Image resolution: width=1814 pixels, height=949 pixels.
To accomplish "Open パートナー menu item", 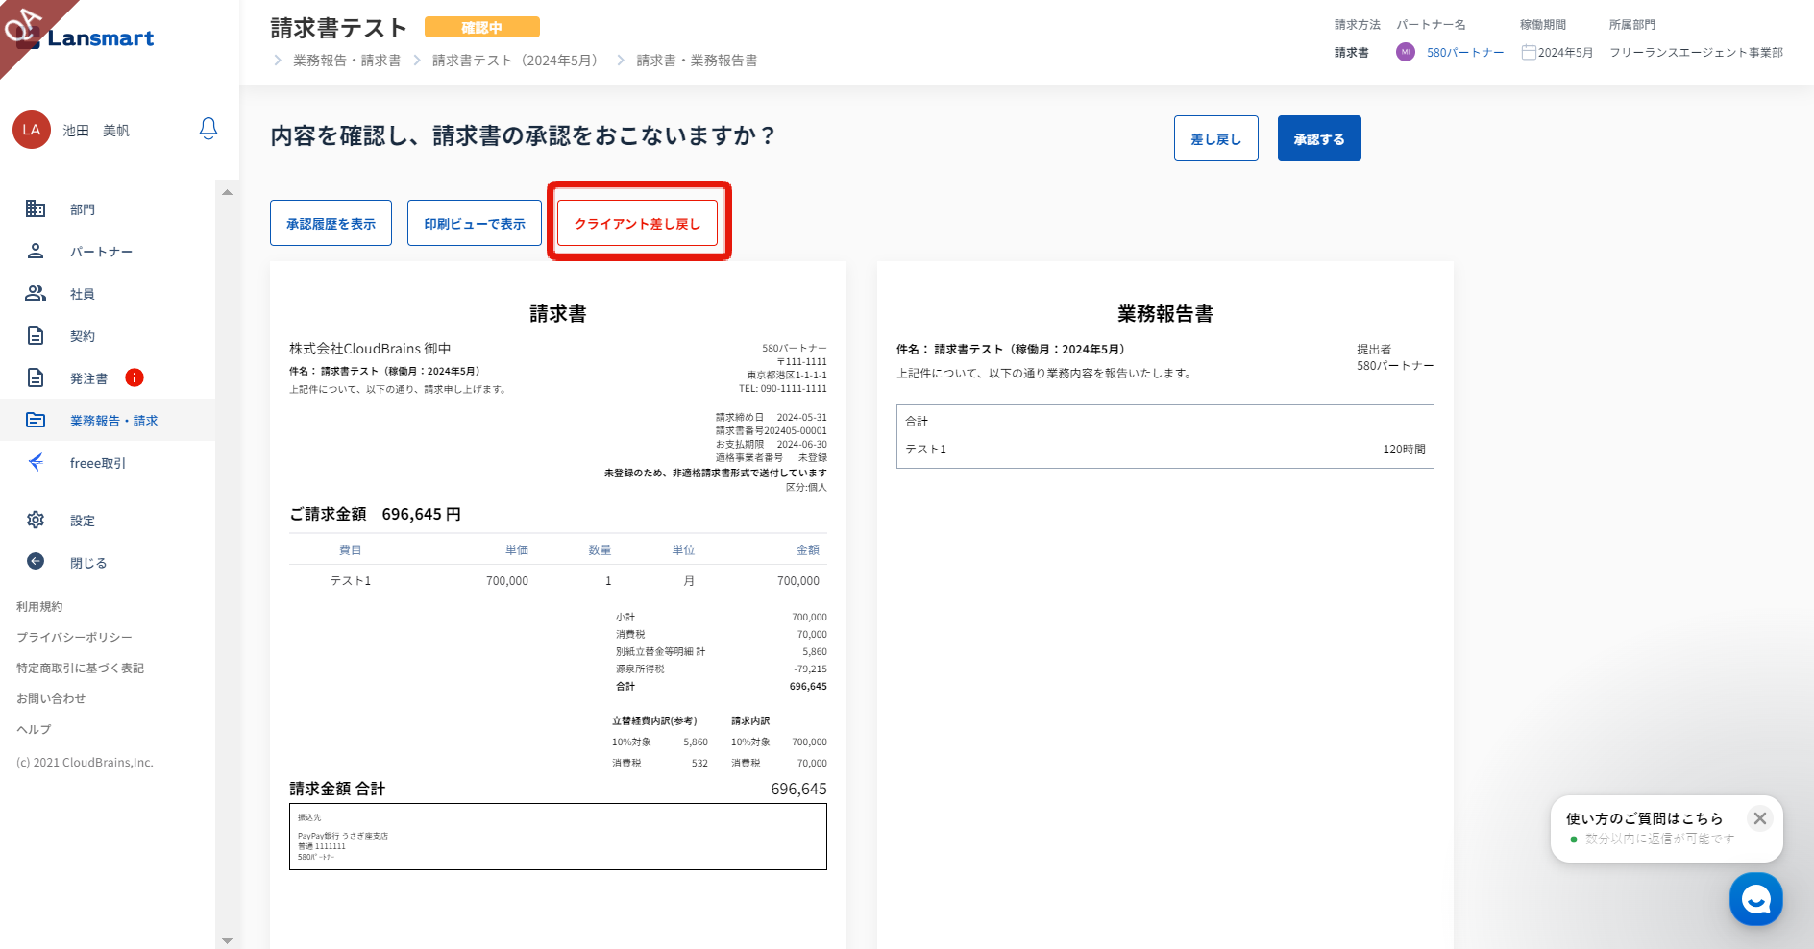I will pyautogui.click(x=102, y=252).
